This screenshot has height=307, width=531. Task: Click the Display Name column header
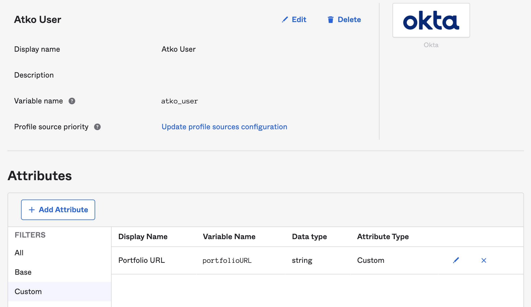pos(143,237)
